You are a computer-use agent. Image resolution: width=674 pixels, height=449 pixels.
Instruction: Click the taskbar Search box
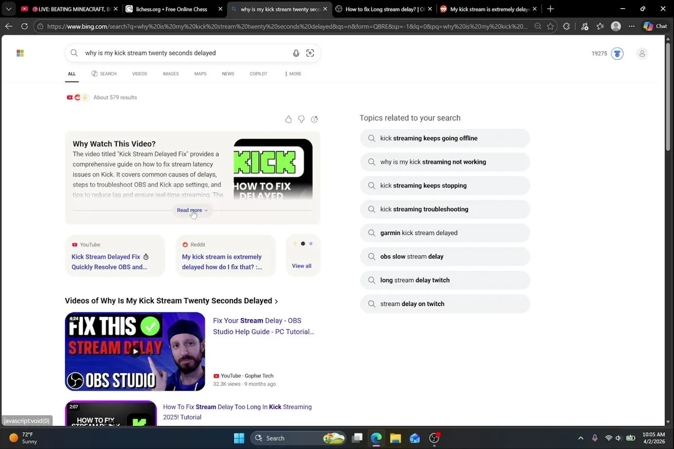click(298, 438)
